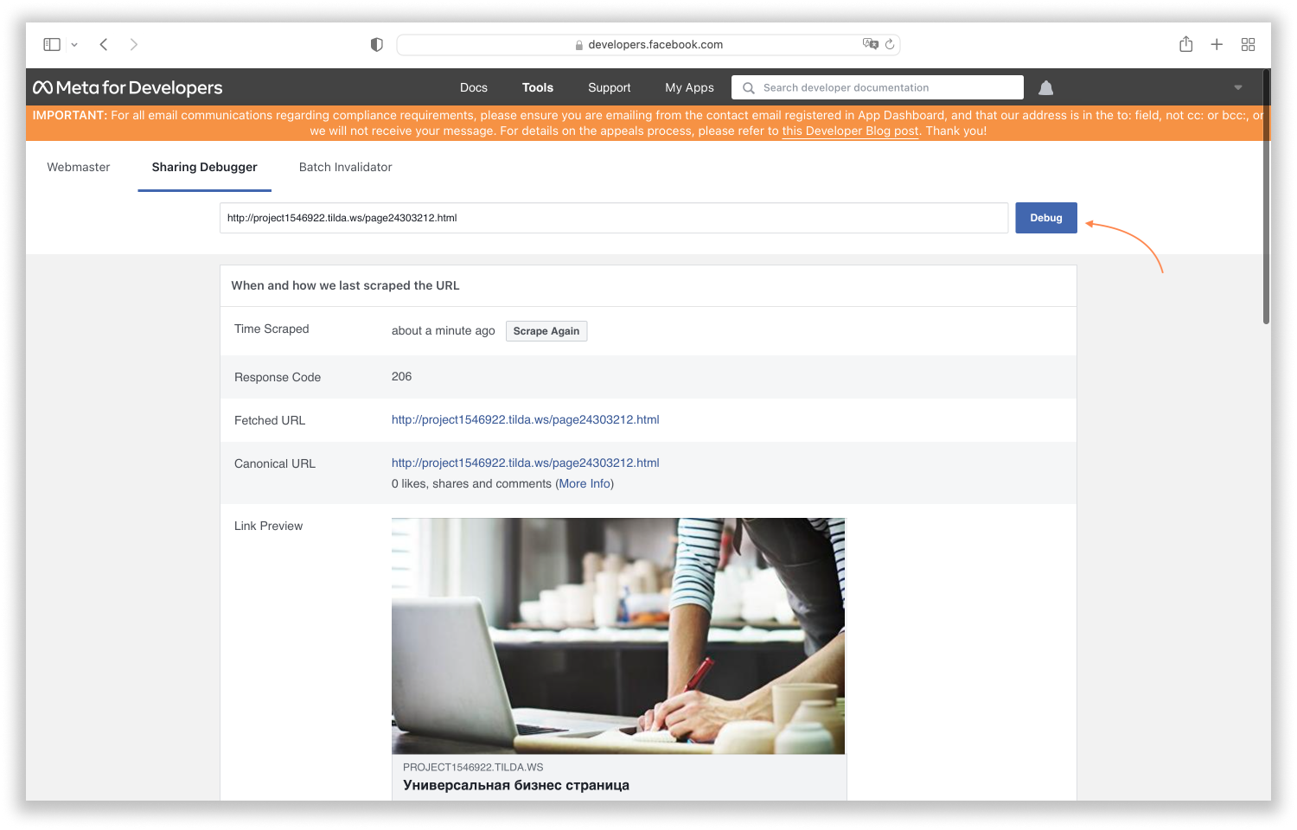Click the Универсальная бизнес страница preview title
This screenshot has height=830, width=1297.
tap(516, 785)
